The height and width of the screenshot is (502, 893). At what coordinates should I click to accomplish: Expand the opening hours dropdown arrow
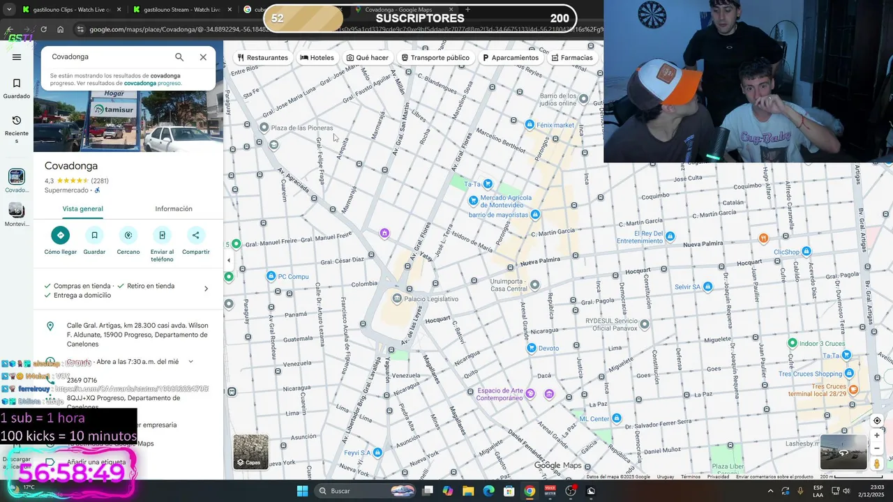pyautogui.click(x=190, y=362)
